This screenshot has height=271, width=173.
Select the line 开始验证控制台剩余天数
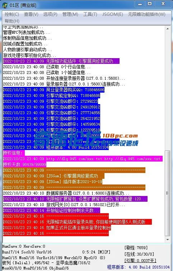point(51,210)
